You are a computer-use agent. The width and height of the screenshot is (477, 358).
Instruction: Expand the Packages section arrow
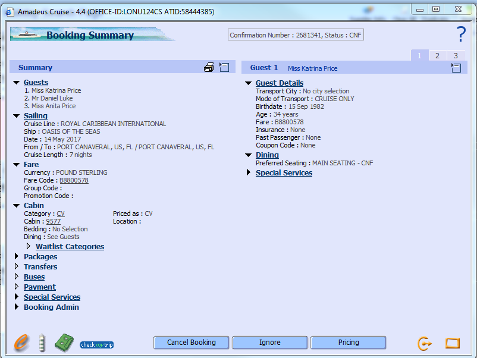17,256
